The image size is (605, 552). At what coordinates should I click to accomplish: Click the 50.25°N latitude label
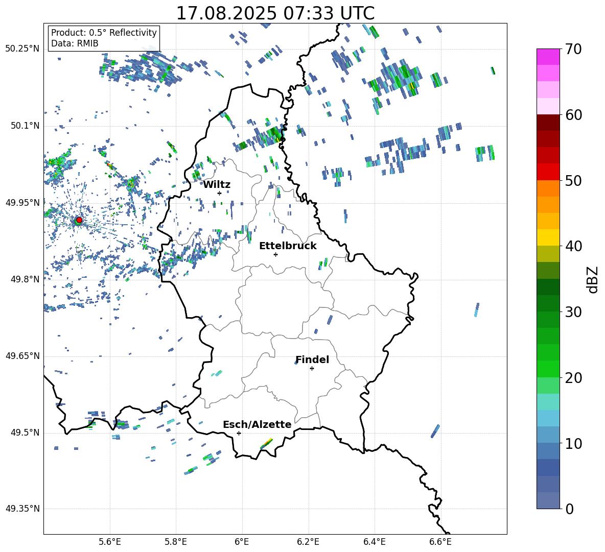[x=22, y=49]
